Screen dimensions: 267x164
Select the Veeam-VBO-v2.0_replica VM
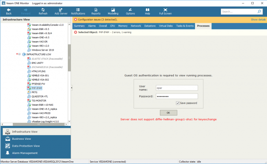[x=44, y=118]
